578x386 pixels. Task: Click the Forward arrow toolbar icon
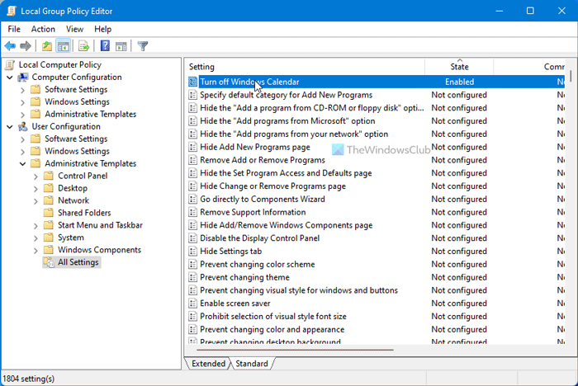(x=26, y=46)
